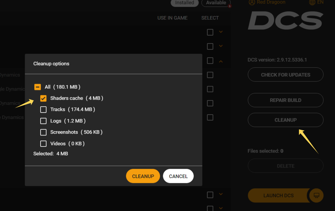Toggle the All (180.1 MB) checkbox
The image size is (335, 211).
coord(37,87)
